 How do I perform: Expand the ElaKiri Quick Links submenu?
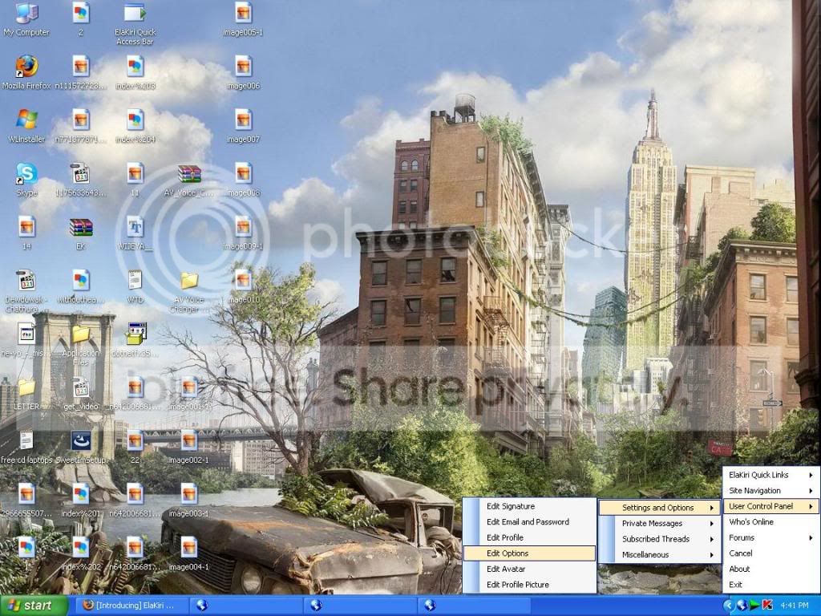pos(770,475)
